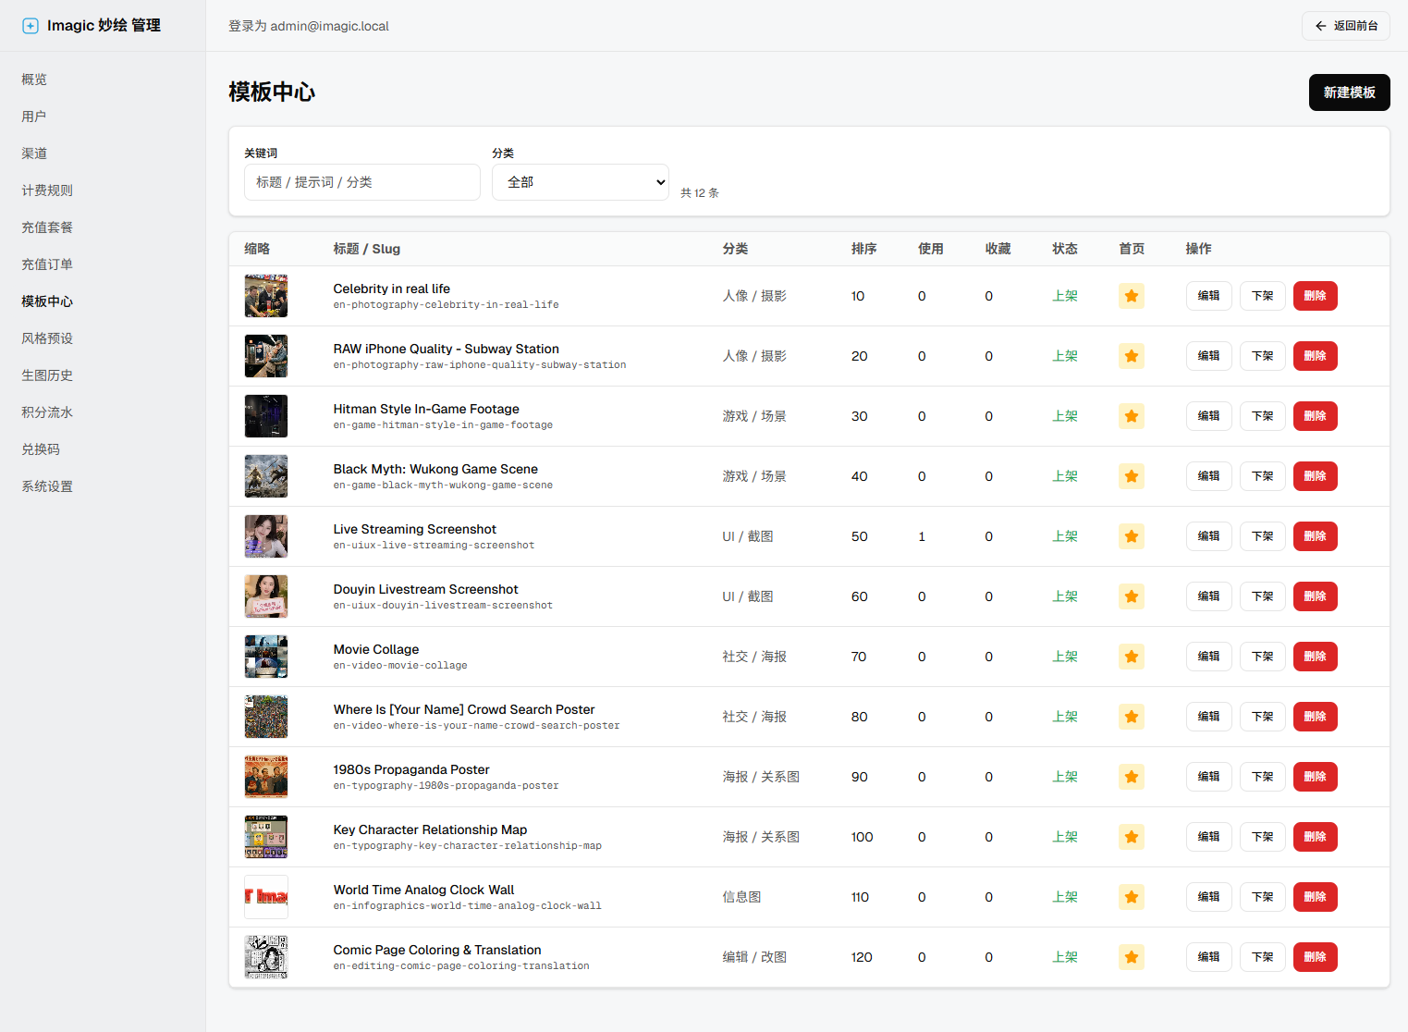The height and width of the screenshot is (1032, 1408).
Task: Toggle homepage star for Live Streaming Screenshot
Action: coord(1131,536)
